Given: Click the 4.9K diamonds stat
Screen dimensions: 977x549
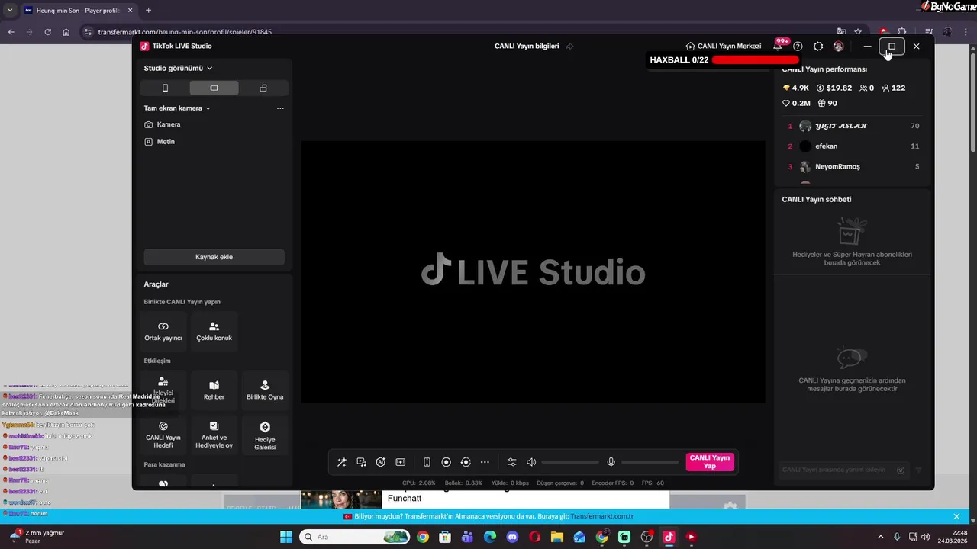Looking at the screenshot, I should [x=795, y=88].
